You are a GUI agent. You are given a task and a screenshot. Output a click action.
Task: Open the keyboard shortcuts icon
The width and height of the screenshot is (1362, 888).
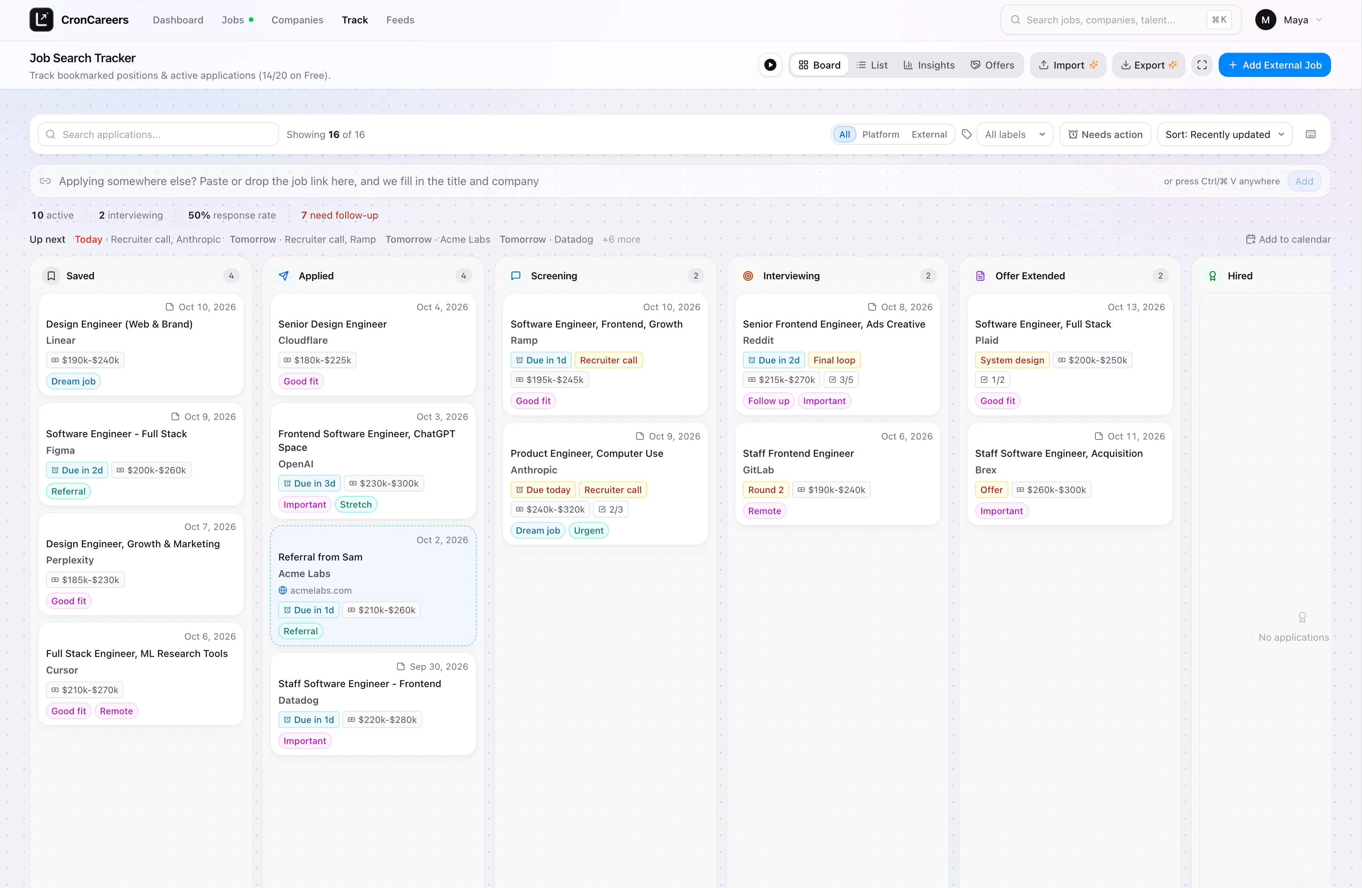pos(1310,135)
